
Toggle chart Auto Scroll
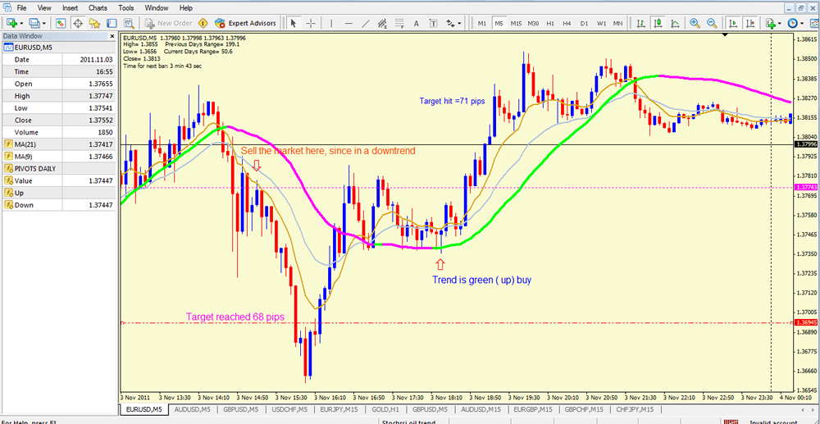click(732, 23)
